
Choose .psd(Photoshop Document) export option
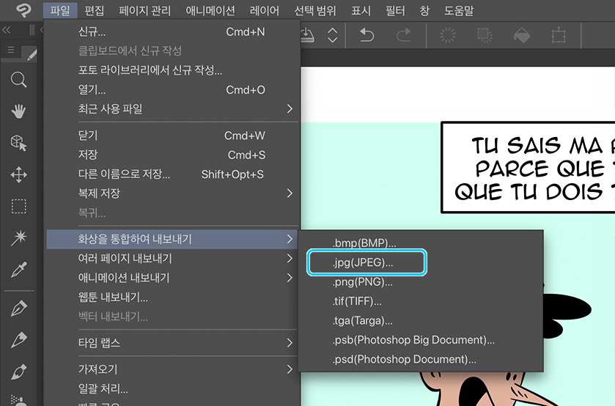[404, 359]
